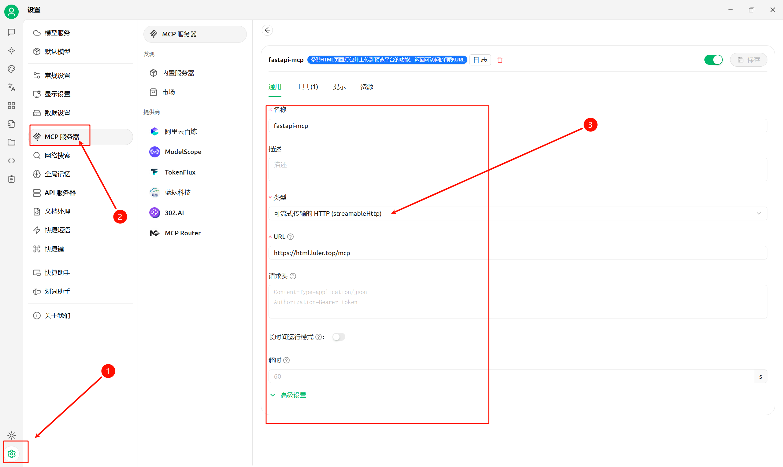Click the back arrow button
The image size is (783, 467).
[267, 30]
